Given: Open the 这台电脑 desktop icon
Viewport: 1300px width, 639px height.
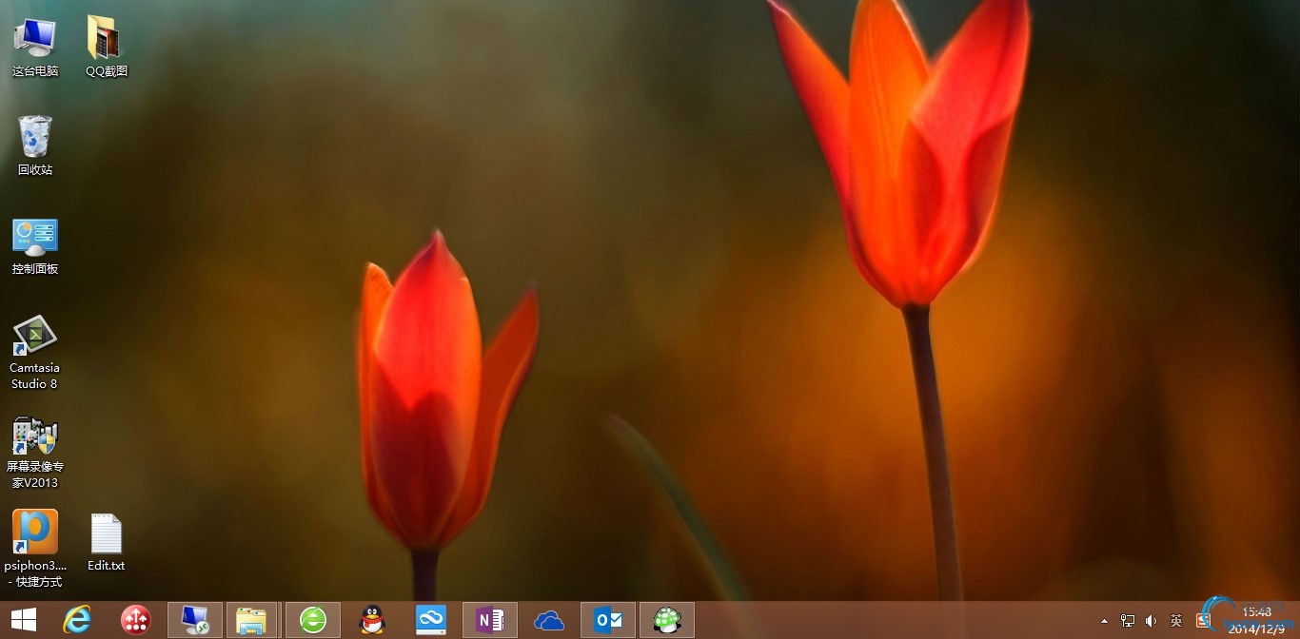Looking at the screenshot, I should 35,47.
